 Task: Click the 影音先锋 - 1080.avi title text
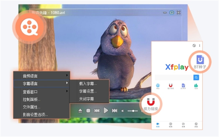(49, 13)
